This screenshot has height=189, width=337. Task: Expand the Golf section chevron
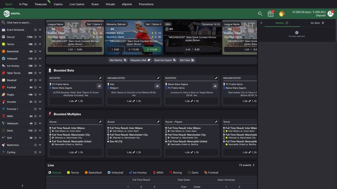[40, 138]
